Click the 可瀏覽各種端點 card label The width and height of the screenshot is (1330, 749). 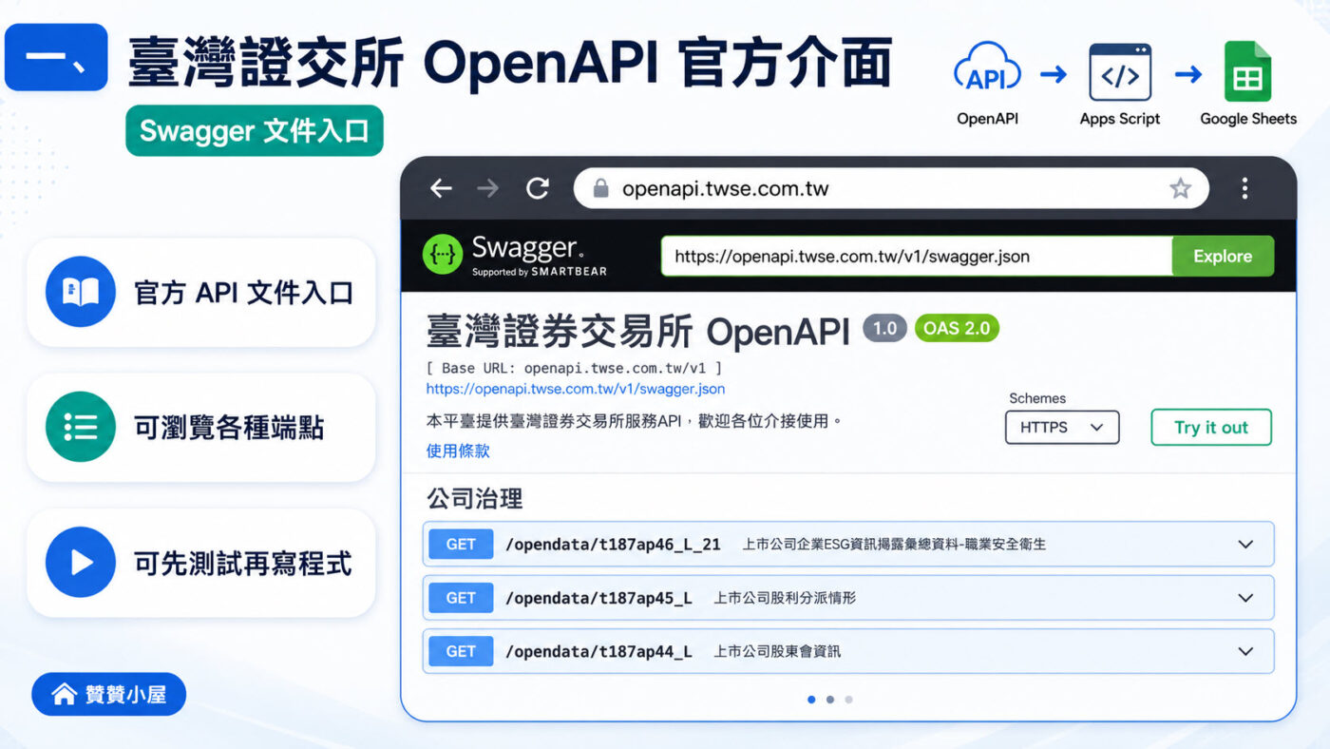click(229, 428)
